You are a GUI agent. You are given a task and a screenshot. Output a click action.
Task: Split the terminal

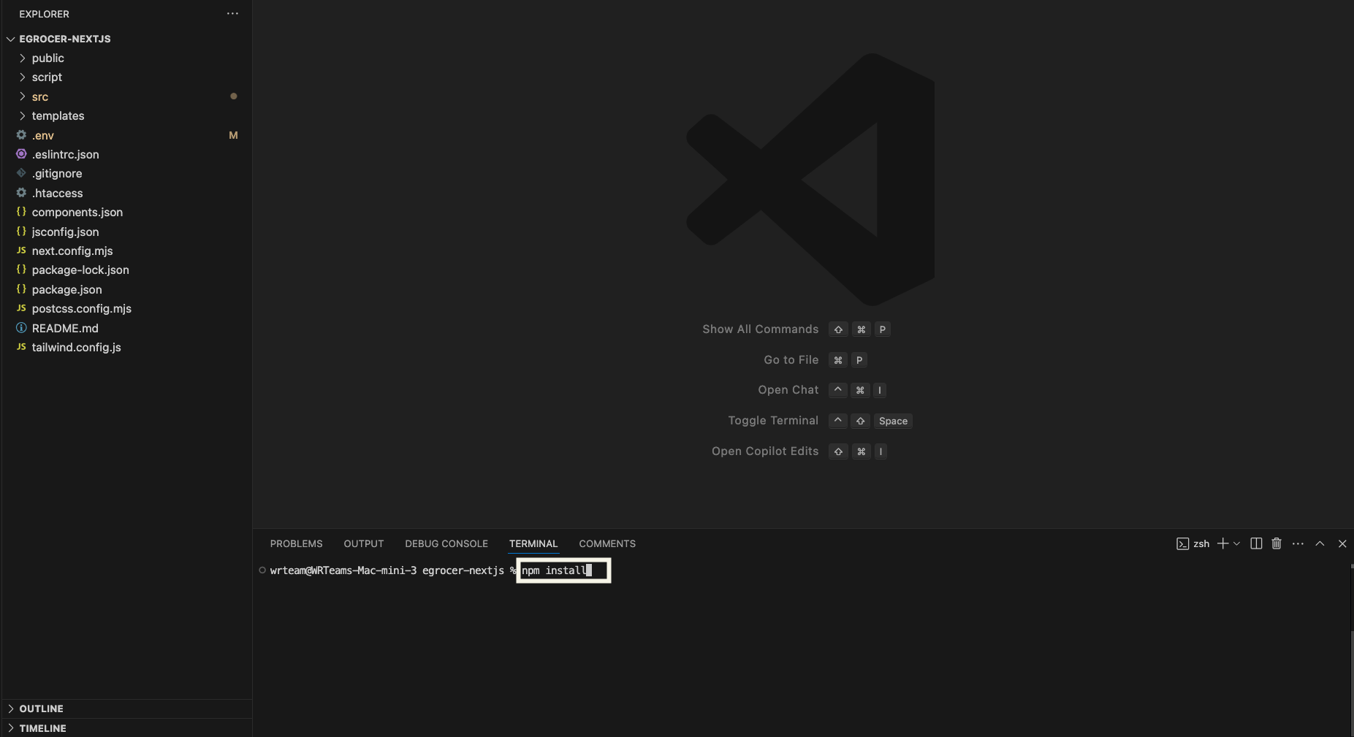point(1256,543)
